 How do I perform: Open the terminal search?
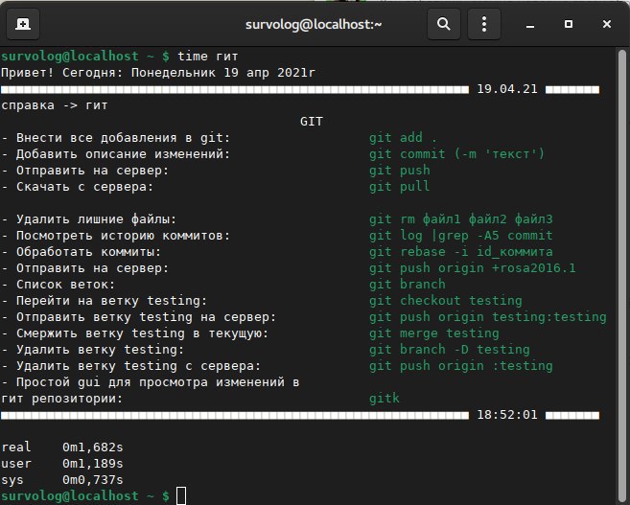point(444,24)
